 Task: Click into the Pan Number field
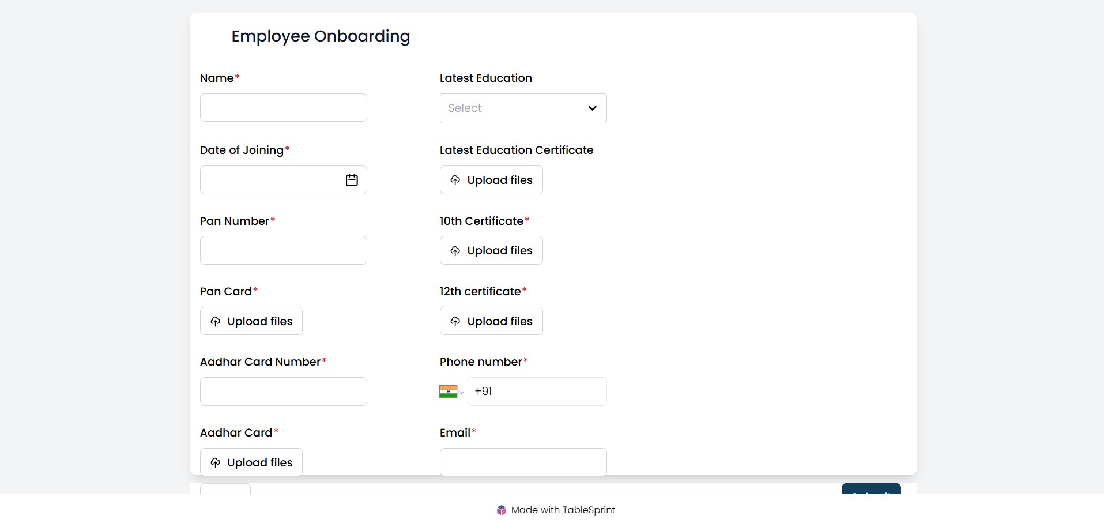283,250
